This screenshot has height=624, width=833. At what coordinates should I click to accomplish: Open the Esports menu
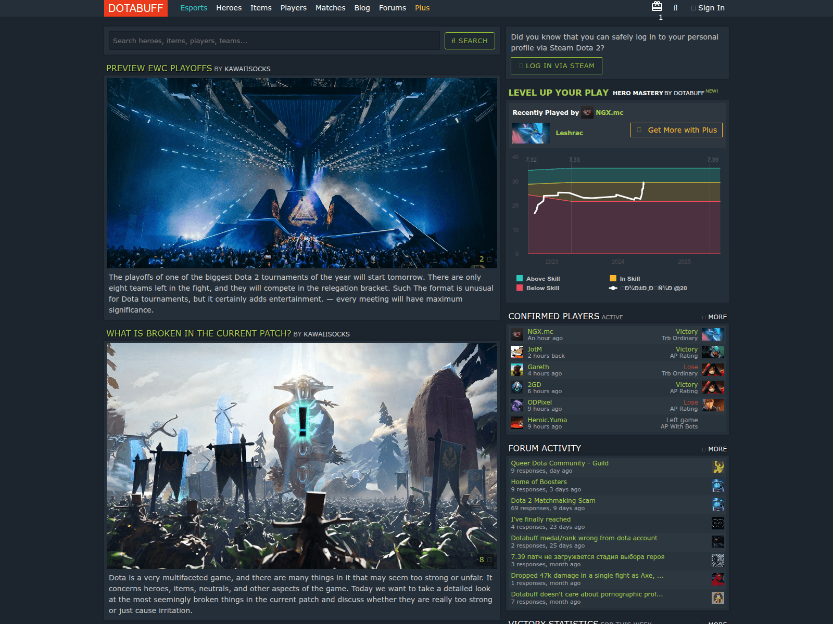tap(194, 8)
